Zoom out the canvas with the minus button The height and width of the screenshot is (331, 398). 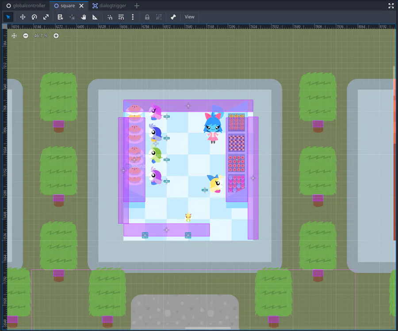point(26,36)
